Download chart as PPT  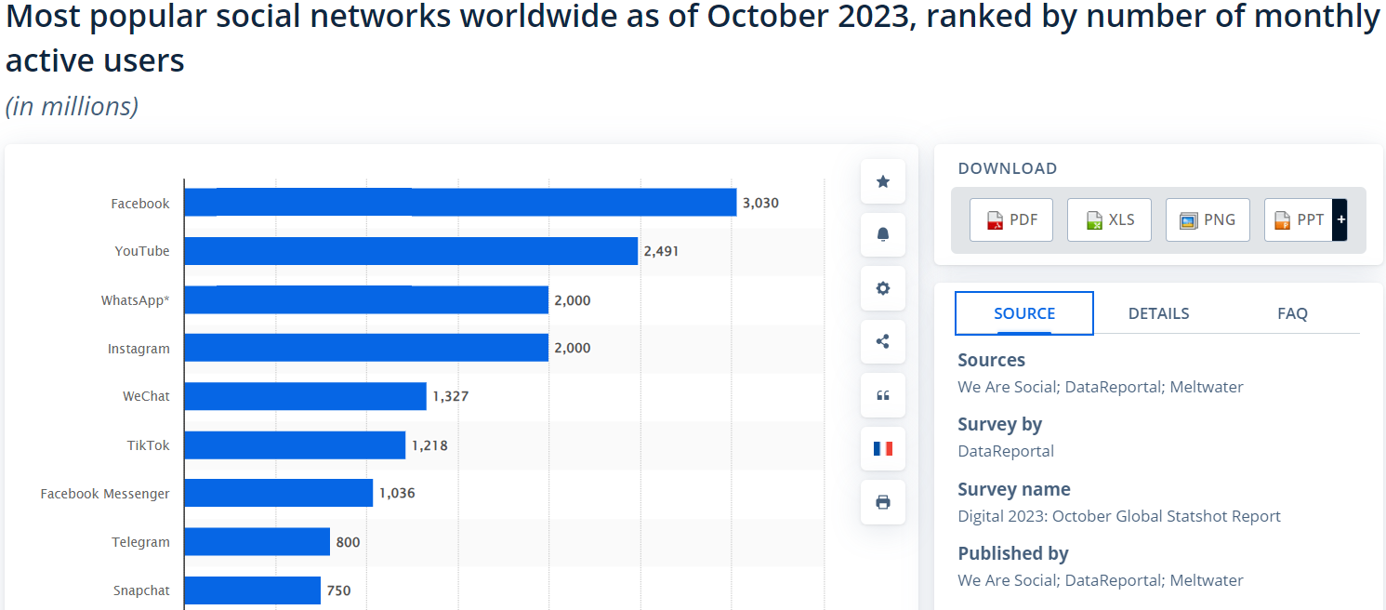(x=1299, y=220)
